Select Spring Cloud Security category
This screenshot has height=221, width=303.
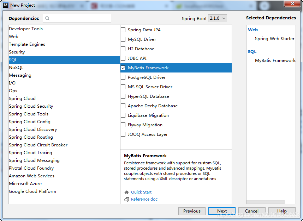pos(64,106)
